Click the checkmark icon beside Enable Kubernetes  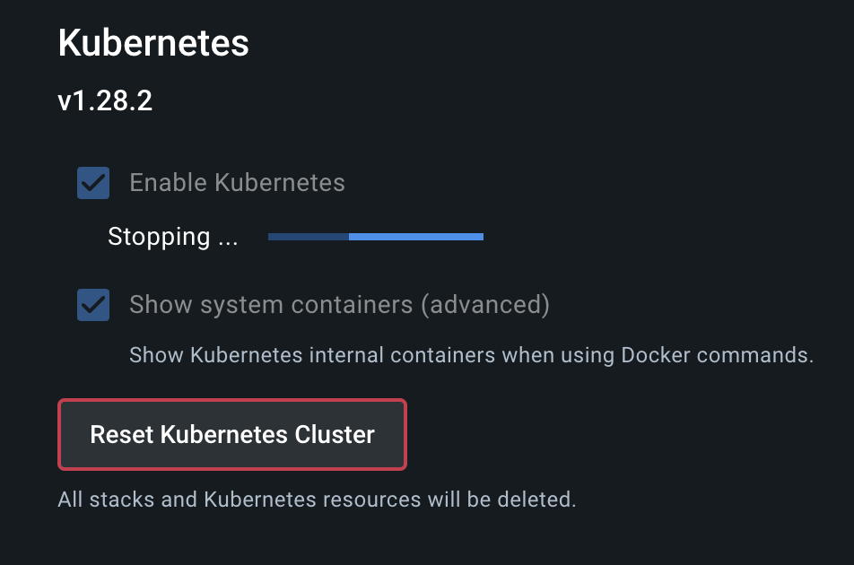click(x=93, y=183)
